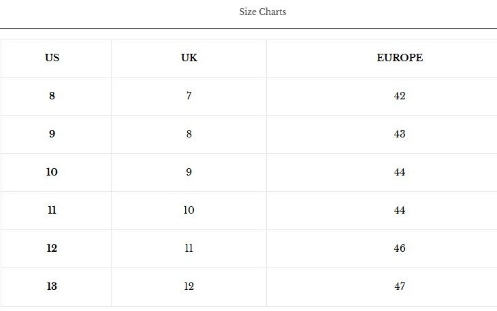
Task: Select the UK column header
Action: [189, 58]
